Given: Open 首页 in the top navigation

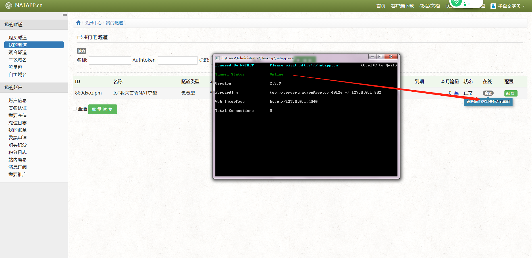Looking at the screenshot, I should click(x=381, y=6).
